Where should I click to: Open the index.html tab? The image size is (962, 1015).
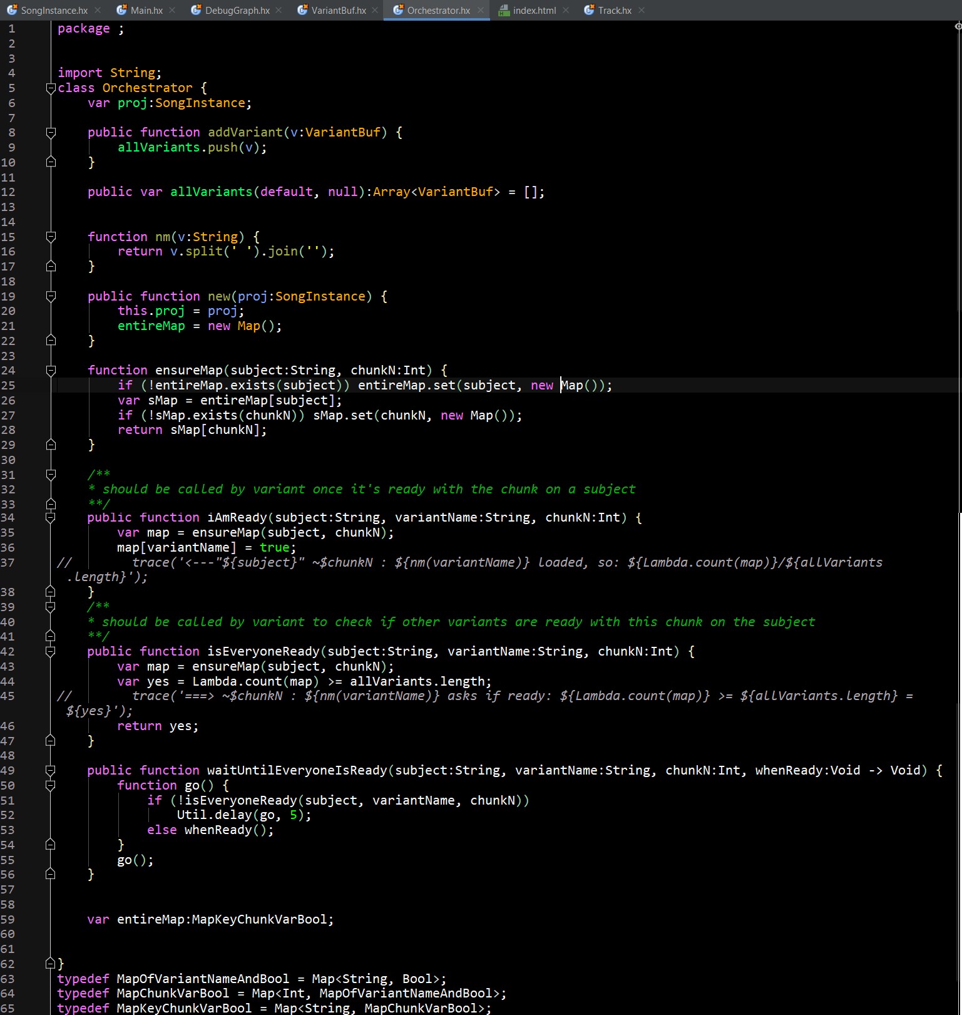(535, 10)
